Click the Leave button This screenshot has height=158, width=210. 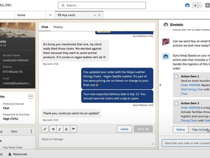click(x=124, y=129)
